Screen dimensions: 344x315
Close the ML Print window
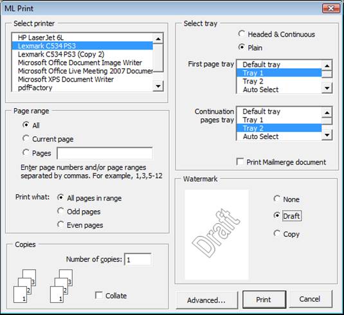(x=331, y=8)
